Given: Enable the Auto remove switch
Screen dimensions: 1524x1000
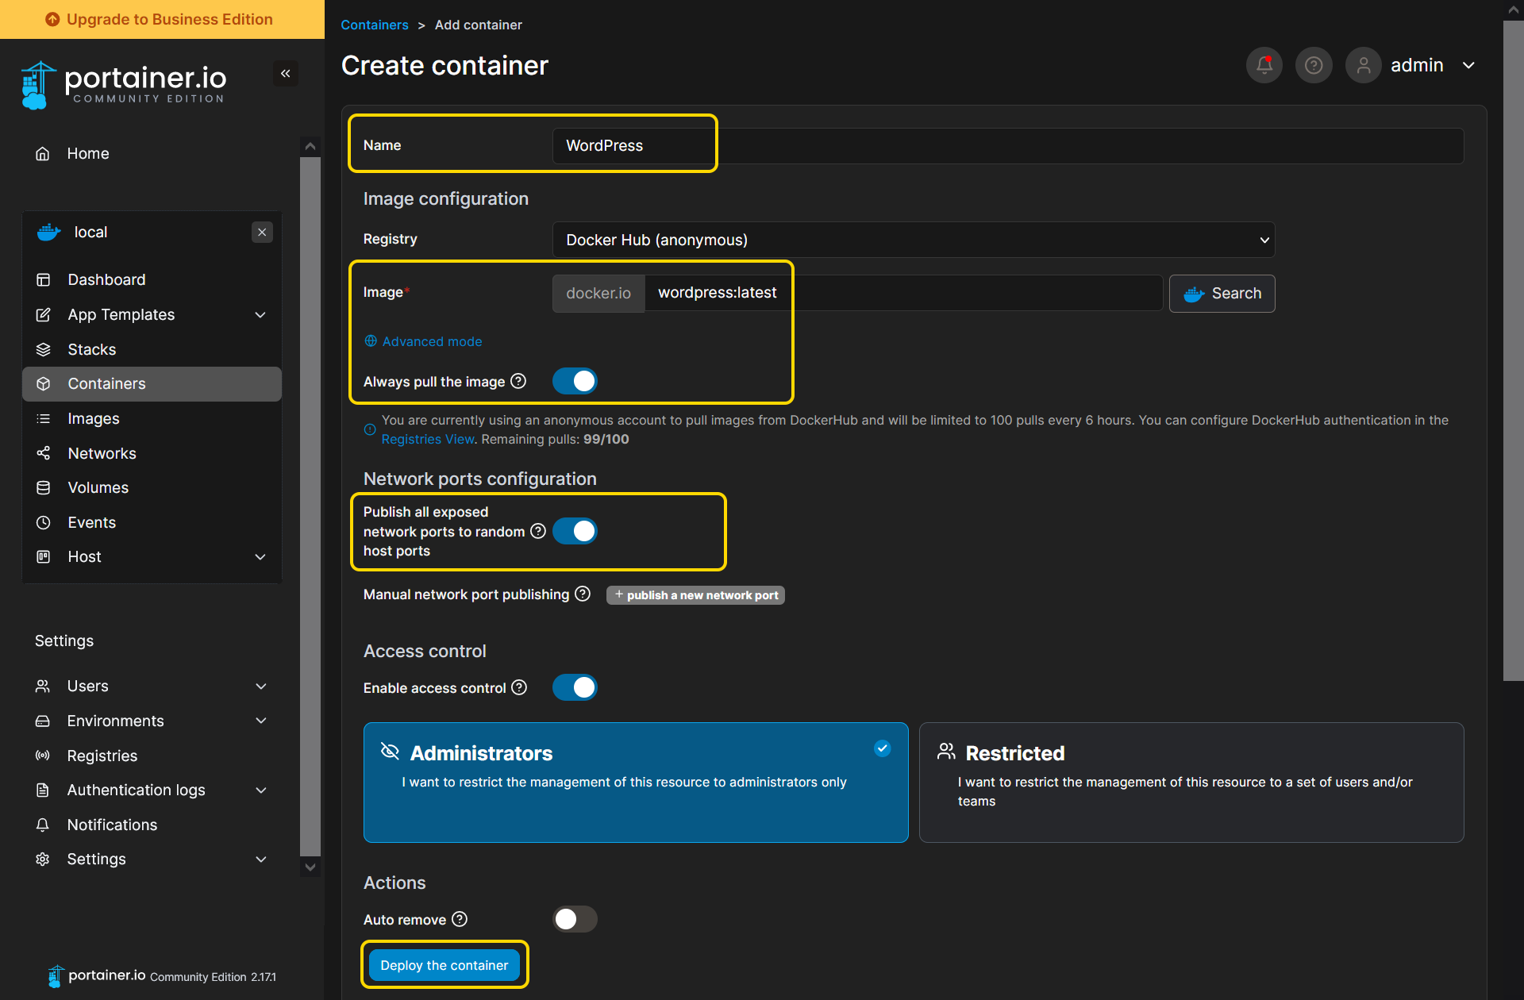Looking at the screenshot, I should 575,920.
